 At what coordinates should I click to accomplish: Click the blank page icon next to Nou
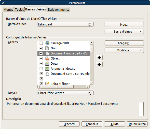click(x=47, y=48)
